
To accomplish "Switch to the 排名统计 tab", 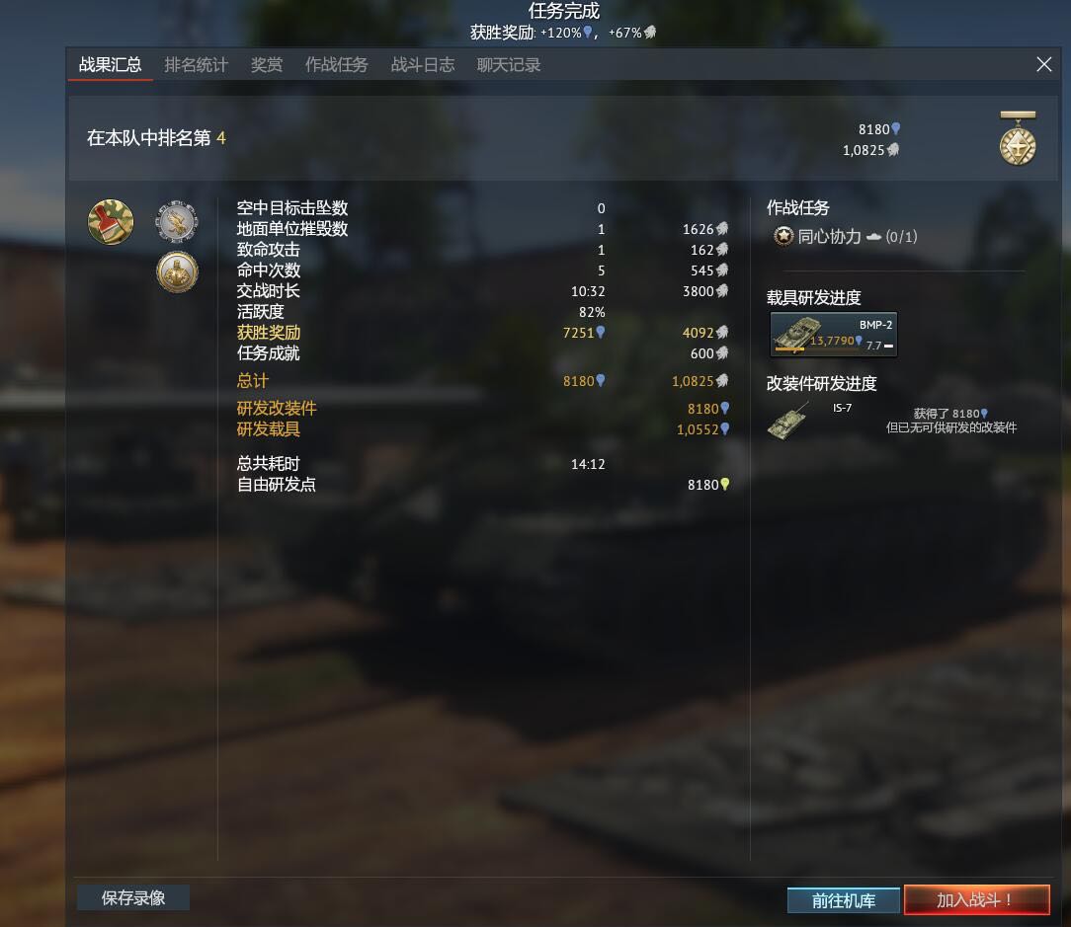I will [196, 65].
